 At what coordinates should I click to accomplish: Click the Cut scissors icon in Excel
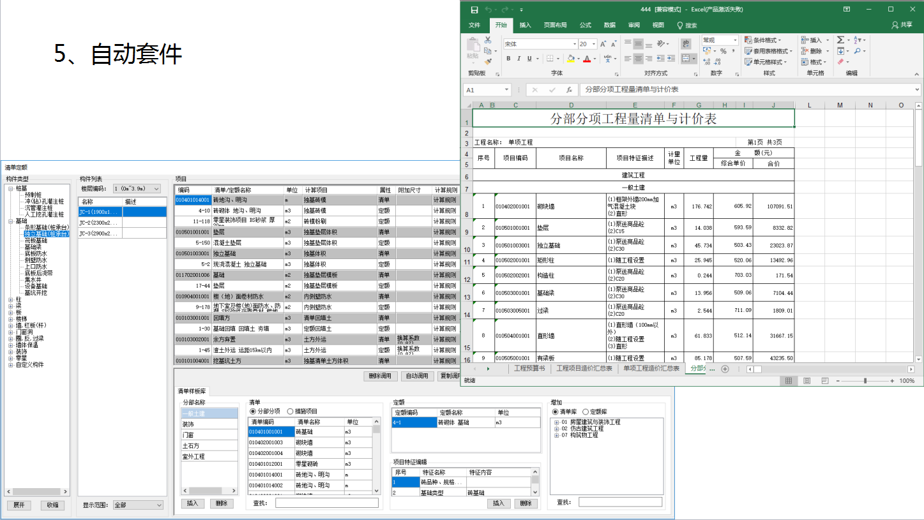(488, 40)
